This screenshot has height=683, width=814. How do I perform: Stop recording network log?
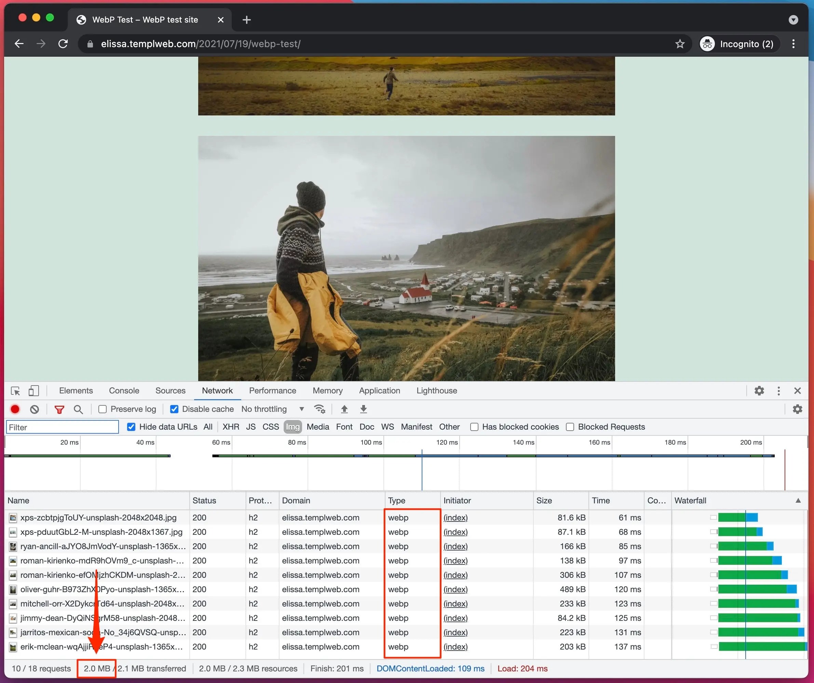coord(15,409)
